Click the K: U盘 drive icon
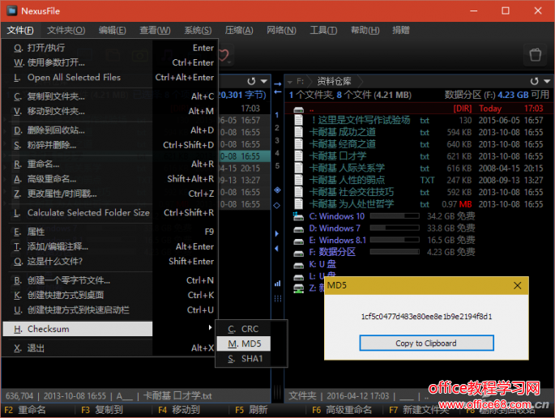The image size is (555, 418). (x=298, y=265)
